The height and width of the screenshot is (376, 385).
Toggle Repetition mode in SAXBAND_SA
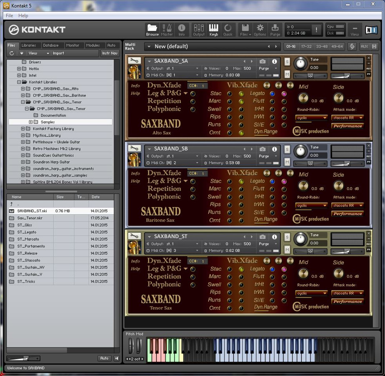pos(193,101)
